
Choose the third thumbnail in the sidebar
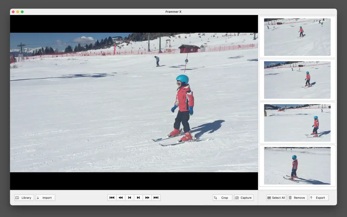click(x=297, y=123)
